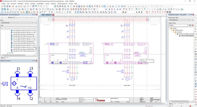Click the wrench settings icon
Screen dimensions: 197x107
coord(13,6)
